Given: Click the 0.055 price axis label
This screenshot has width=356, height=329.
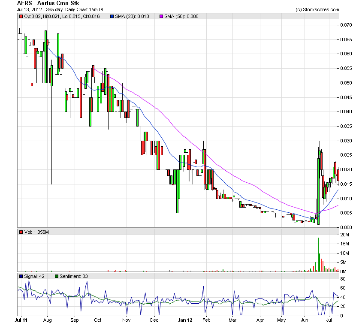Looking at the screenshot, I should [x=346, y=68].
